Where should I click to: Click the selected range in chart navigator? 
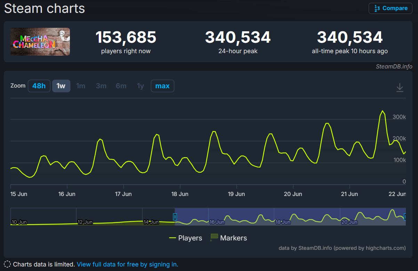pyautogui.click(x=290, y=217)
